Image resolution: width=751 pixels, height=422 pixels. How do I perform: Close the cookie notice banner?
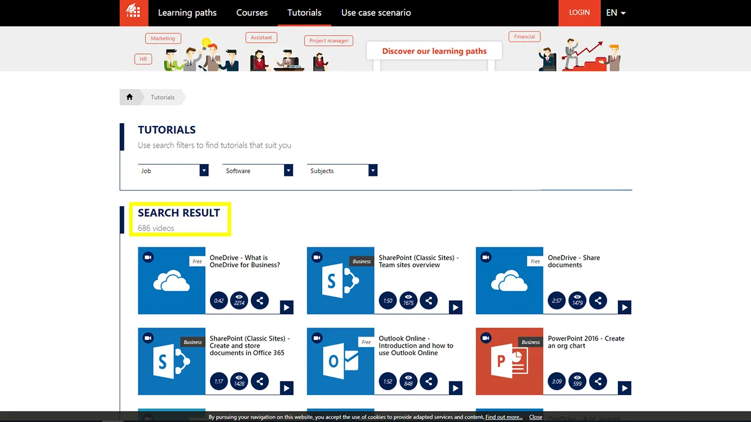coord(536,417)
